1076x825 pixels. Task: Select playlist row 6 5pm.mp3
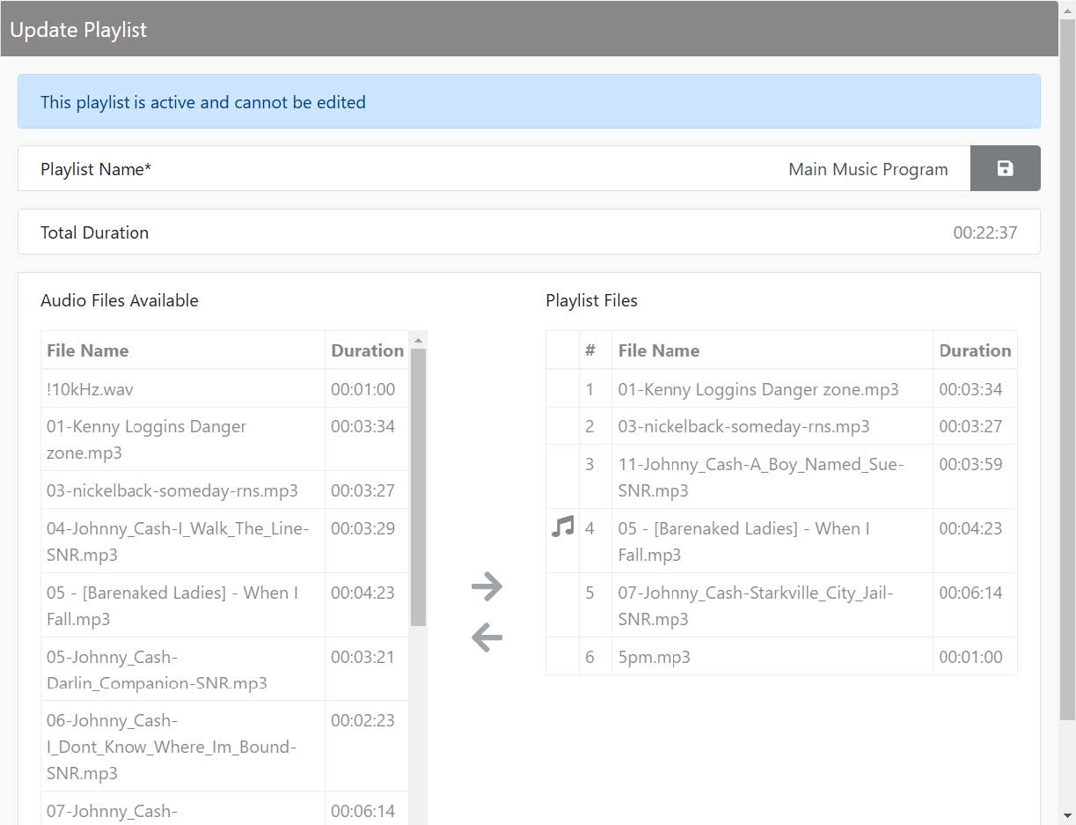tap(781, 656)
